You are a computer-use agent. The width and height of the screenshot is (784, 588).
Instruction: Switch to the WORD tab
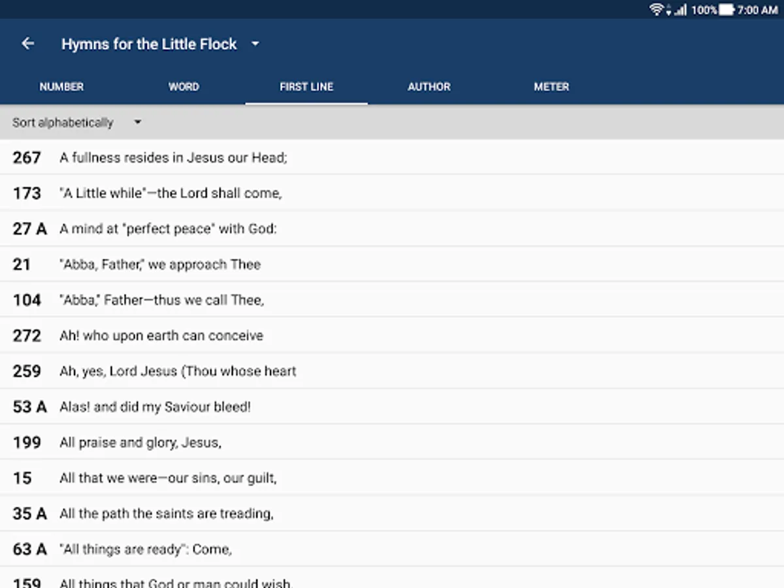coord(184,87)
